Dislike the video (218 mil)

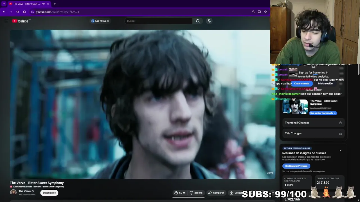click(x=196, y=193)
